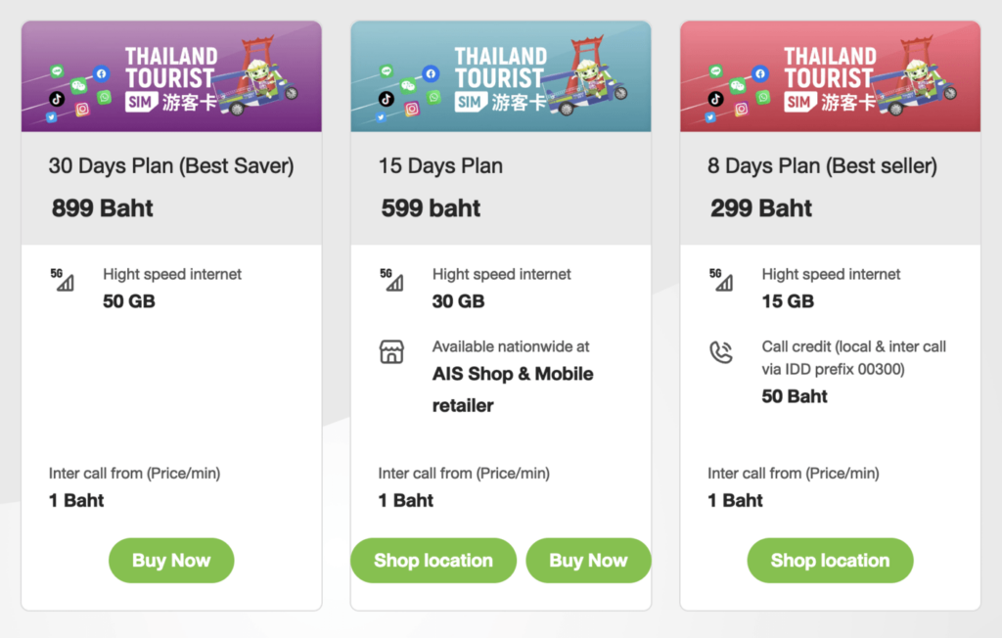
Task: Select the WeChat icon on the teal banner
Action: pyautogui.click(x=408, y=86)
